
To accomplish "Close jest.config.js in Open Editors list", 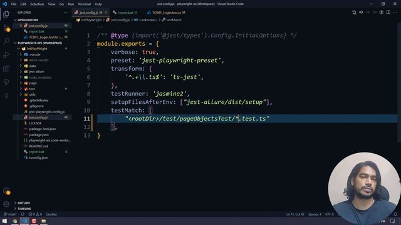I will tap(21, 26).
